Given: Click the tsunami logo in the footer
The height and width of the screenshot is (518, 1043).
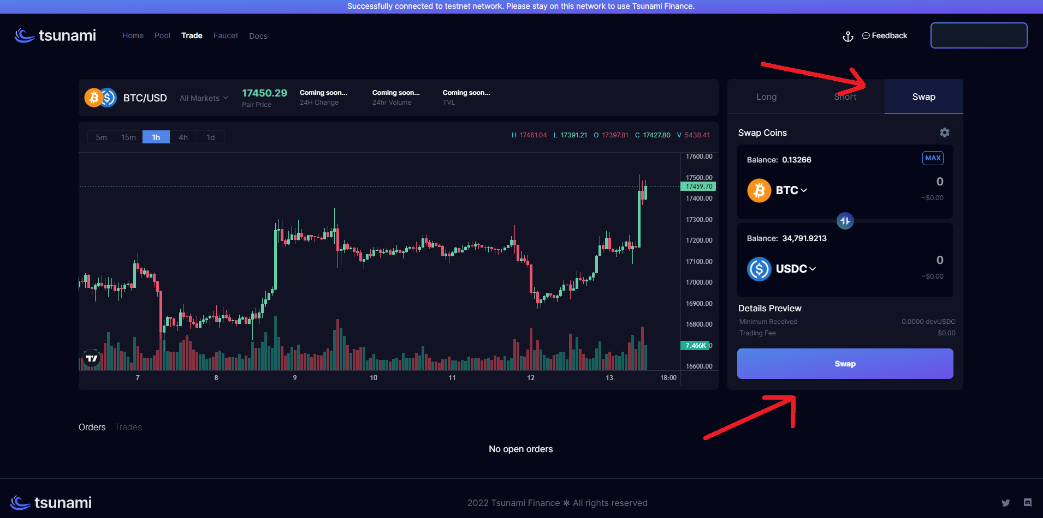Looking at the screenshot, I should [51, 503].
